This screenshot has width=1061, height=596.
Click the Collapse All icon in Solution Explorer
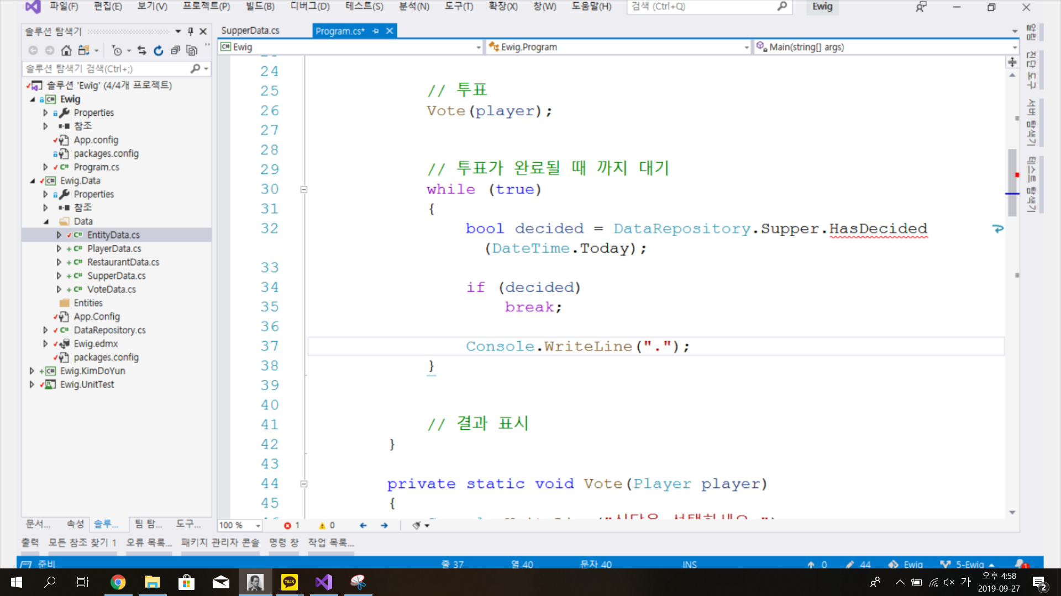(x=175, y=51)
